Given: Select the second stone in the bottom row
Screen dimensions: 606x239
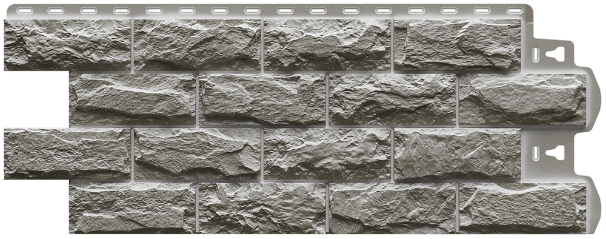Looking at the screenshot, I should (262, 208).
